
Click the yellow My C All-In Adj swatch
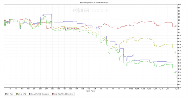pos(16,94)
